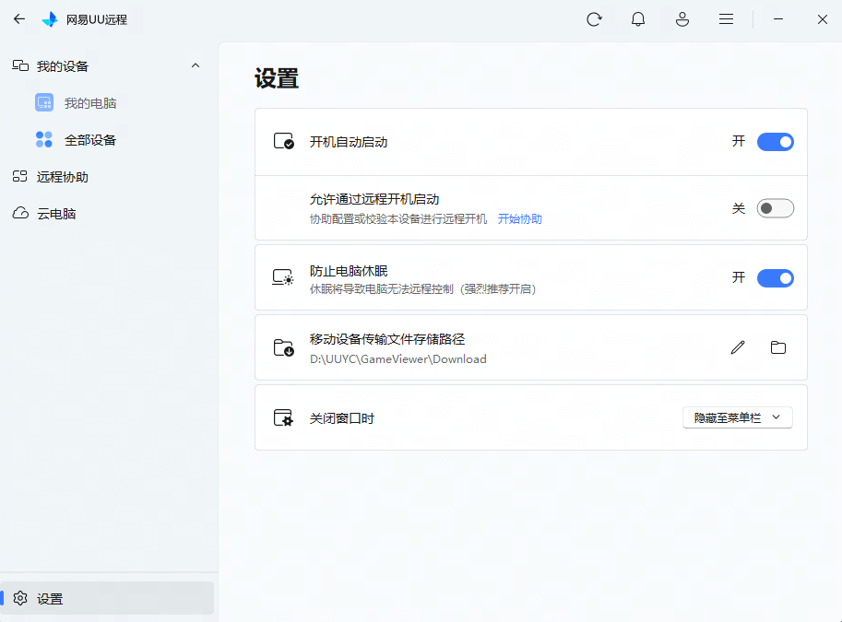
Task: Collapse the 我的设备 section chevron
Action: [195, 65]
